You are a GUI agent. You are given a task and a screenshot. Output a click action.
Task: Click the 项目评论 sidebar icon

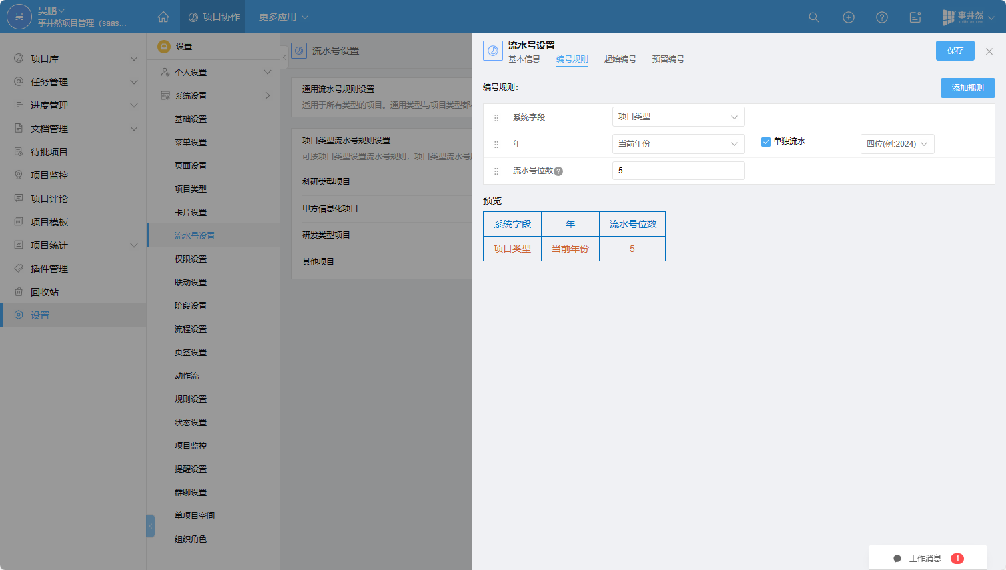[19, 199]
